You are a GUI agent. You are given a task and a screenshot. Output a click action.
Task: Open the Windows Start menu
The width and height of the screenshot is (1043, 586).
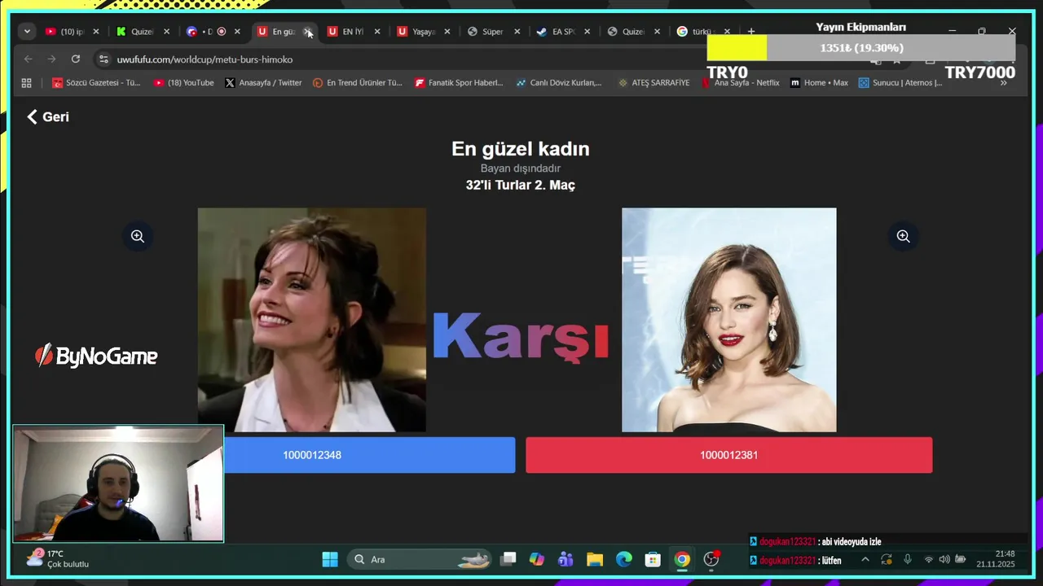point(330,559)
